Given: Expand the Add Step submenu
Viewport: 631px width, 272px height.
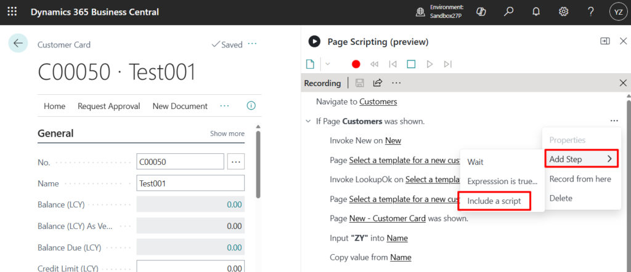Looking at the screenshot, I should pos(581,159).
